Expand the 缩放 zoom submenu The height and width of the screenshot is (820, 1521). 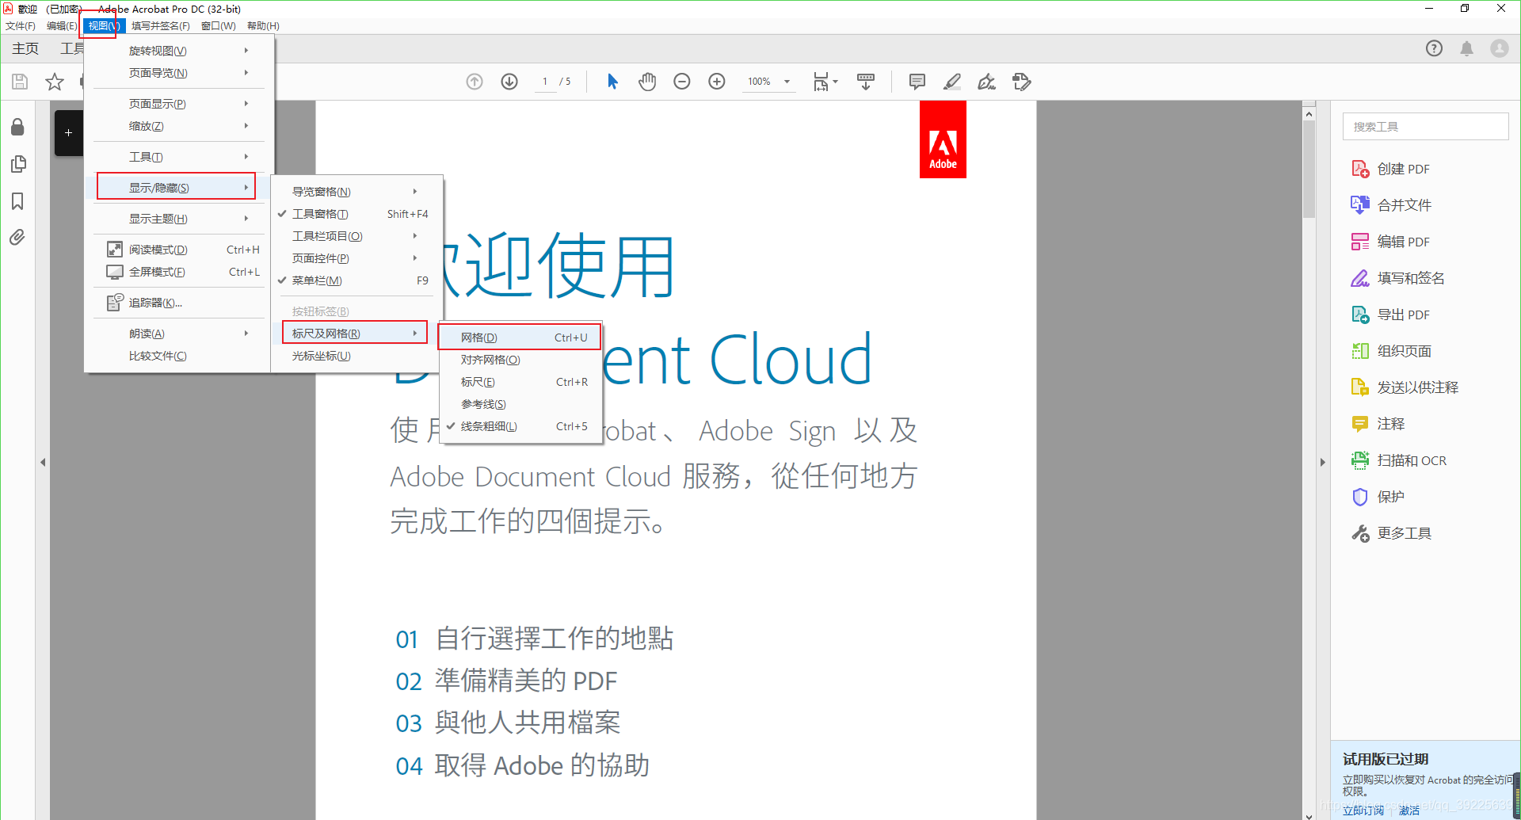[x=179, y=126]
